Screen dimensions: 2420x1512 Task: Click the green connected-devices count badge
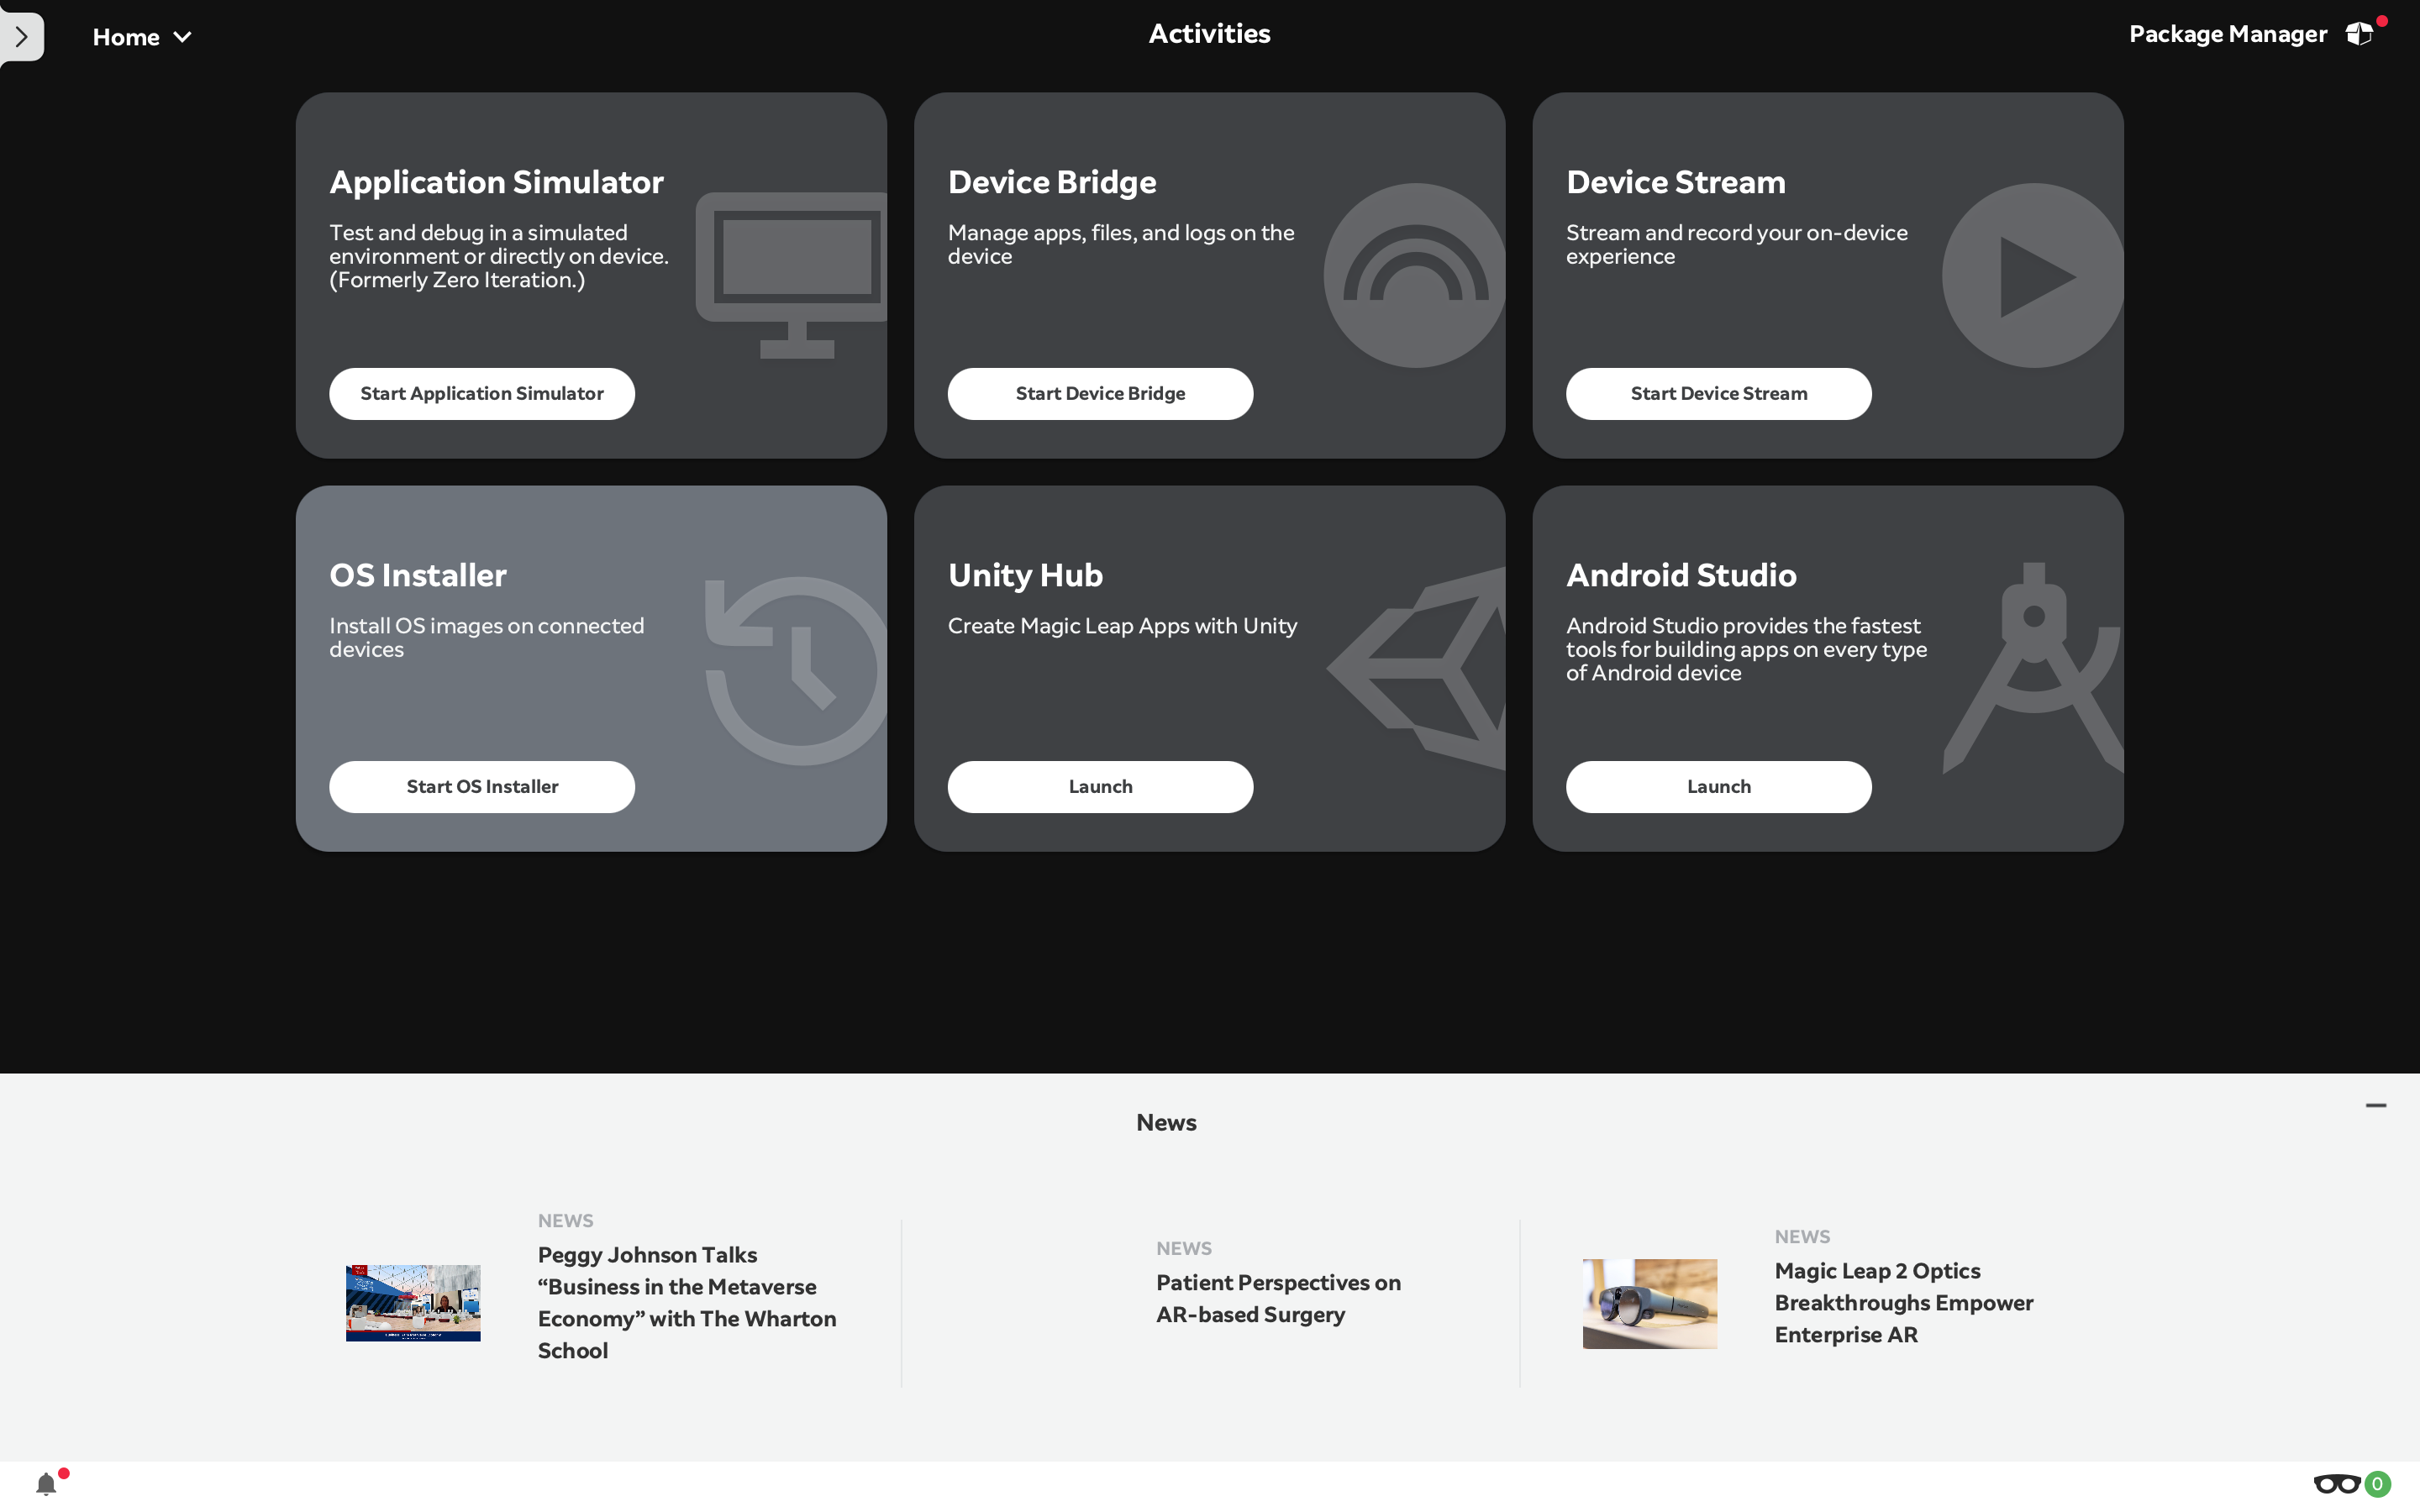[x=2378, y=1484]
